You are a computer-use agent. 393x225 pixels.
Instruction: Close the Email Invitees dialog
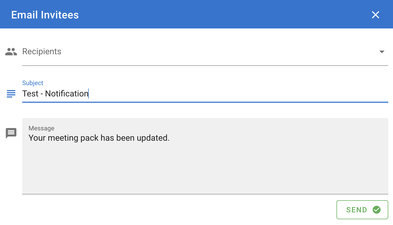(375, 15)
